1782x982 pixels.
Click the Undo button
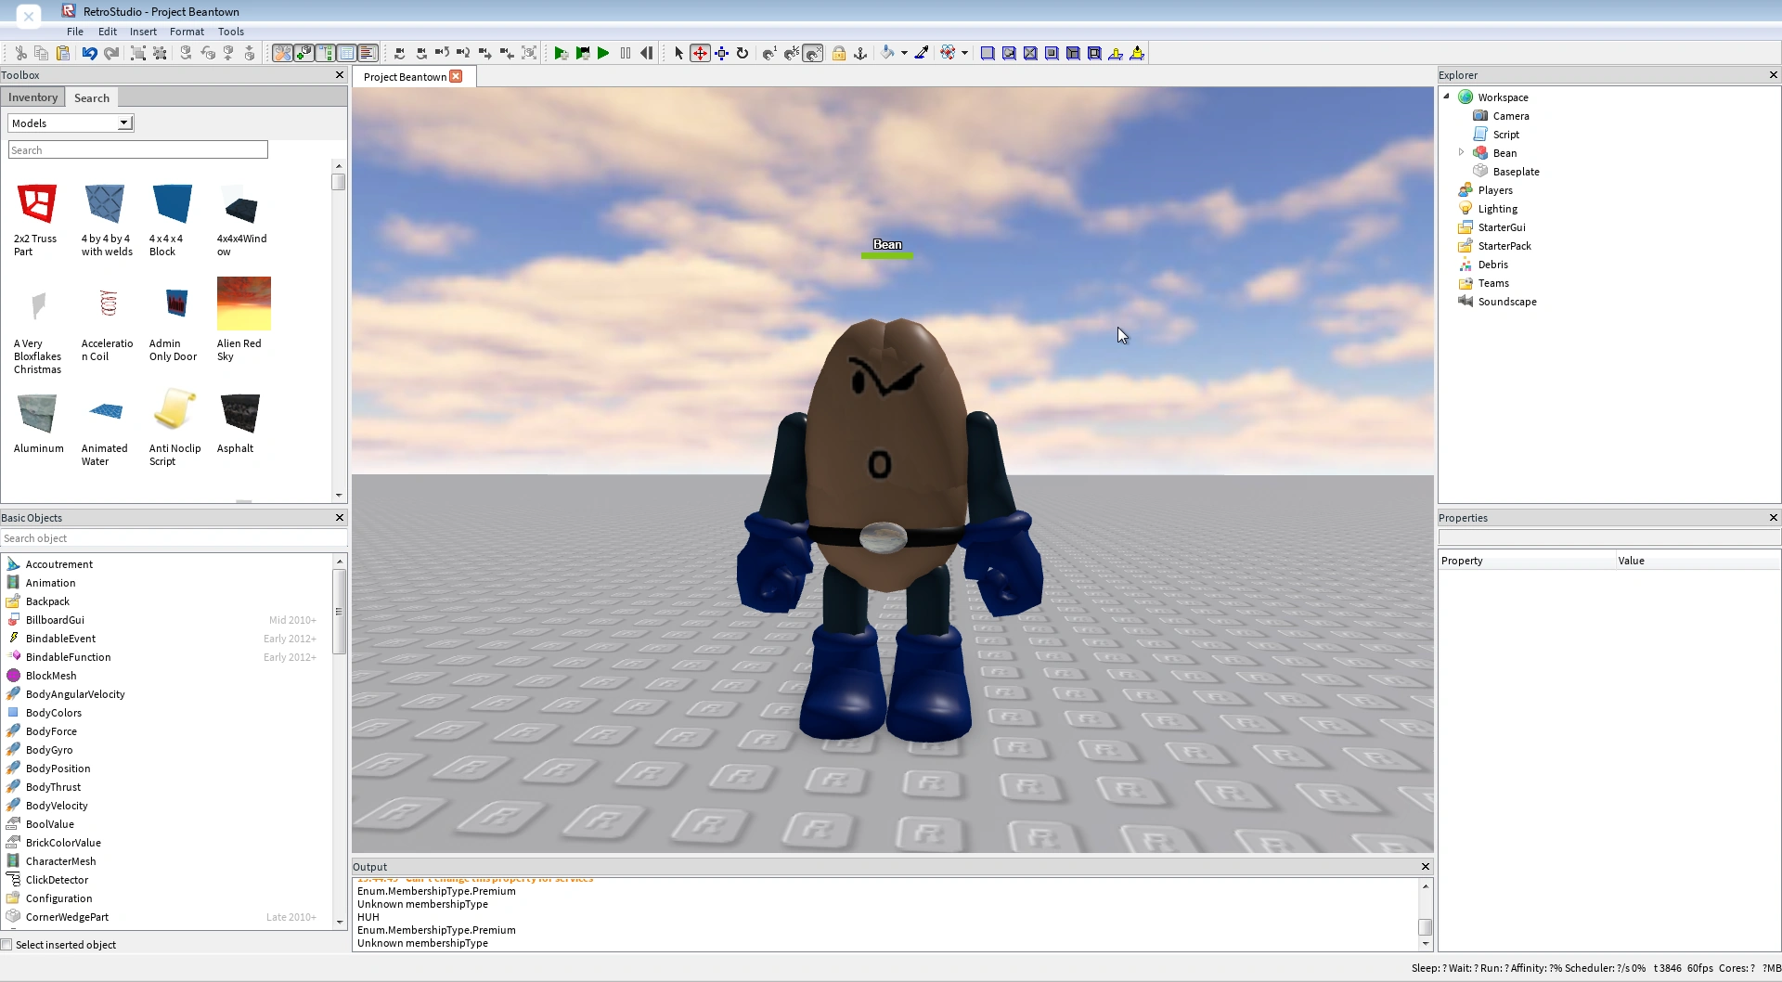click(88, 53)
